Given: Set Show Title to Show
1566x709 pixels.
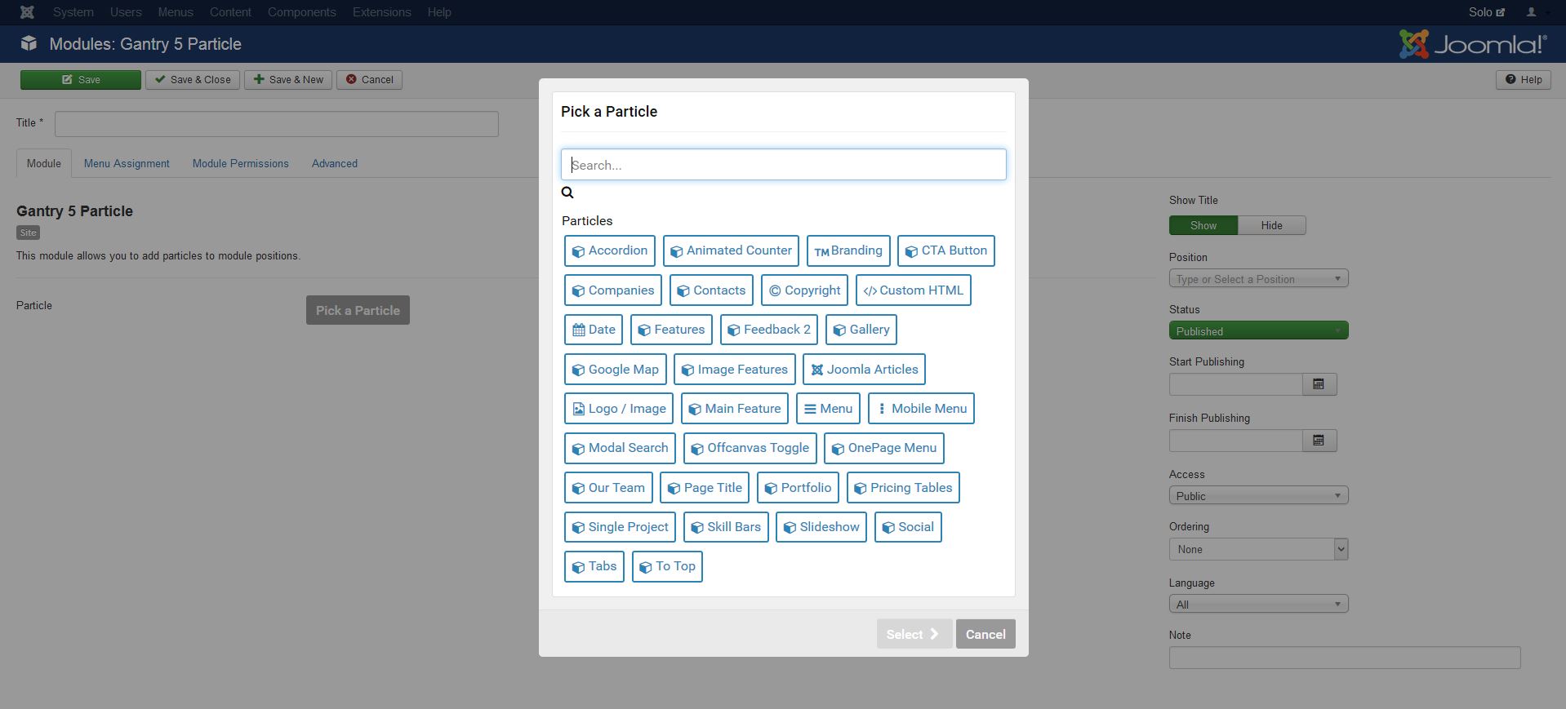Looking at the screenshot, I should pyautogui.click(x=1203, y=225).
